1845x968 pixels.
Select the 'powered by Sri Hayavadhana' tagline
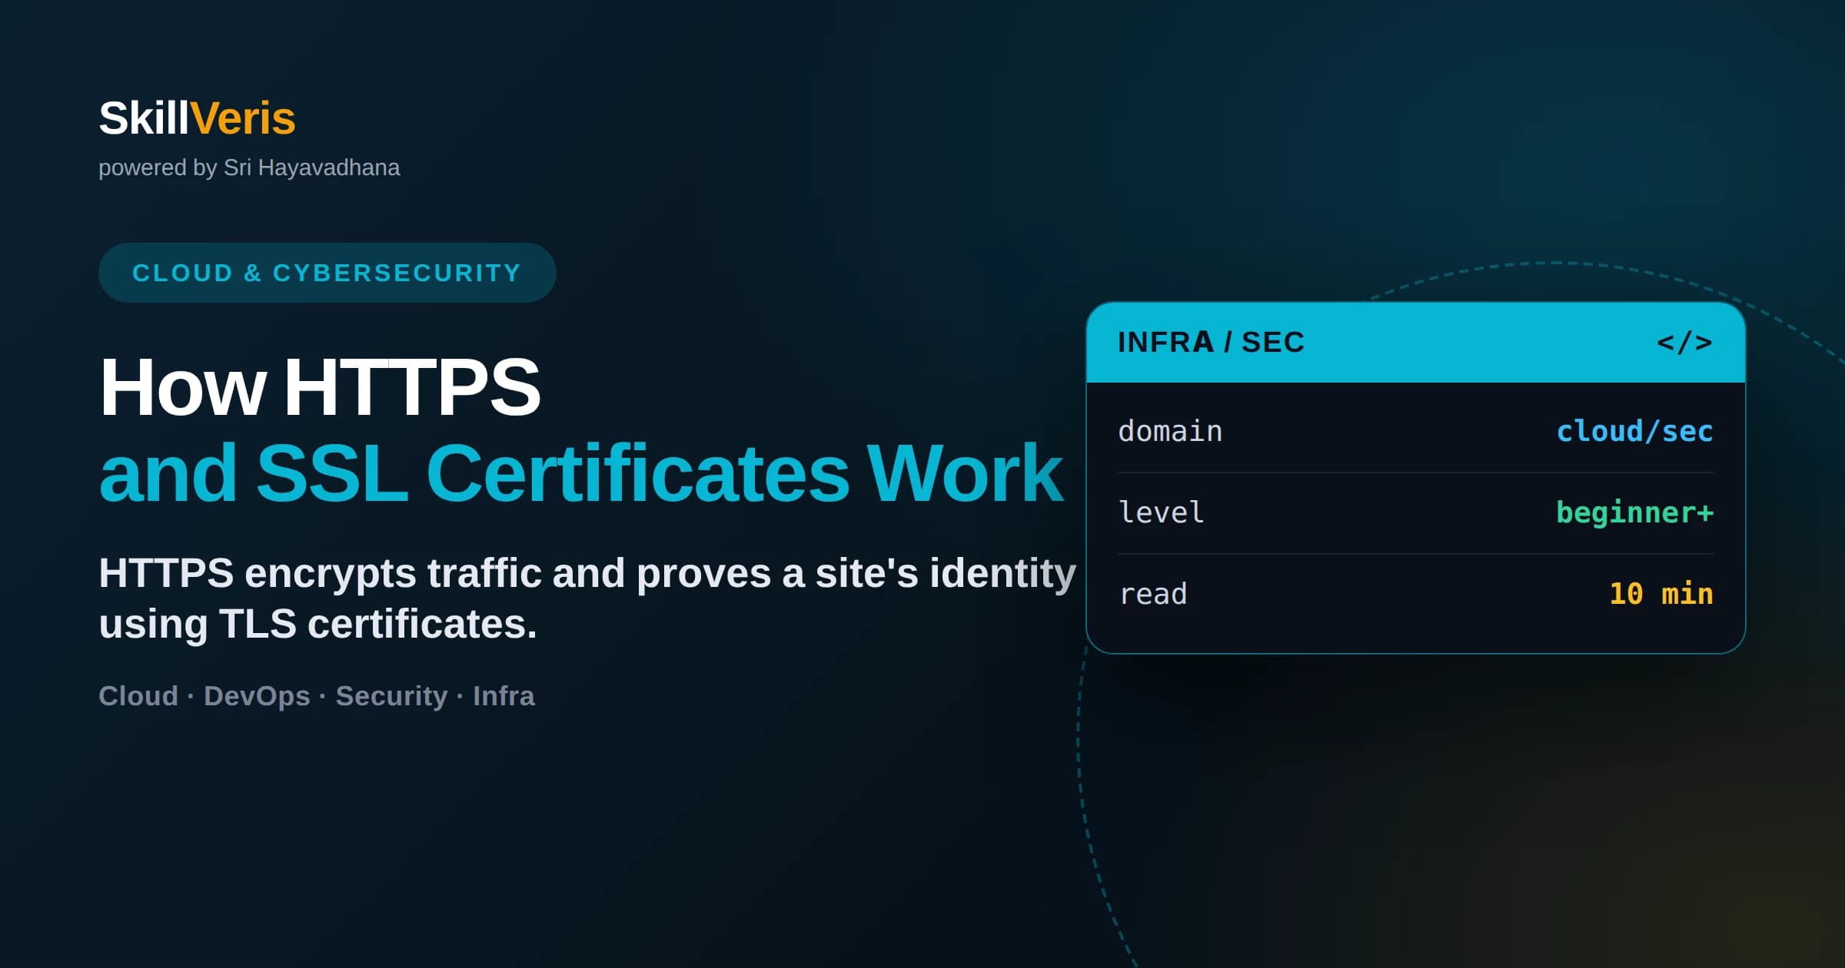[x=249, y=167]
